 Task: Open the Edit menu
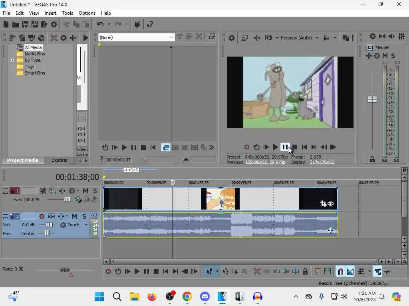coord(19,13)
